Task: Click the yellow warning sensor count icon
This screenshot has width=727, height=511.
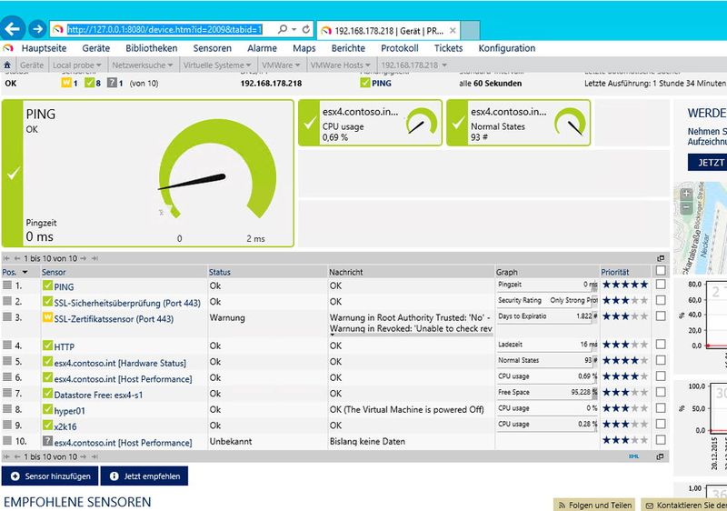Action: (66, 84)
